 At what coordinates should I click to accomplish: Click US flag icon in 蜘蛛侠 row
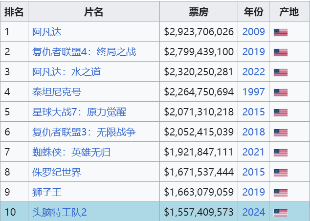tap(281, 153)
